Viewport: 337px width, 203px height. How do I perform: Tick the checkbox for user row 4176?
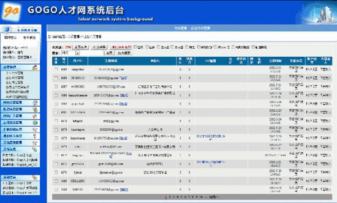coord(56,130)
